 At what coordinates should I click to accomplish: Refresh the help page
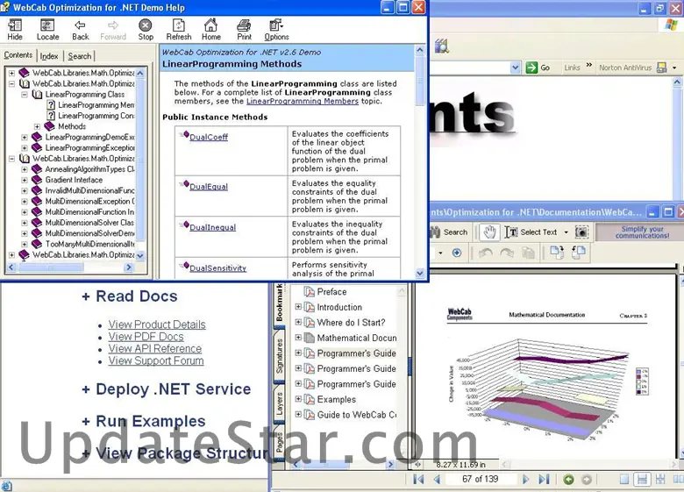tap(178, 30)
